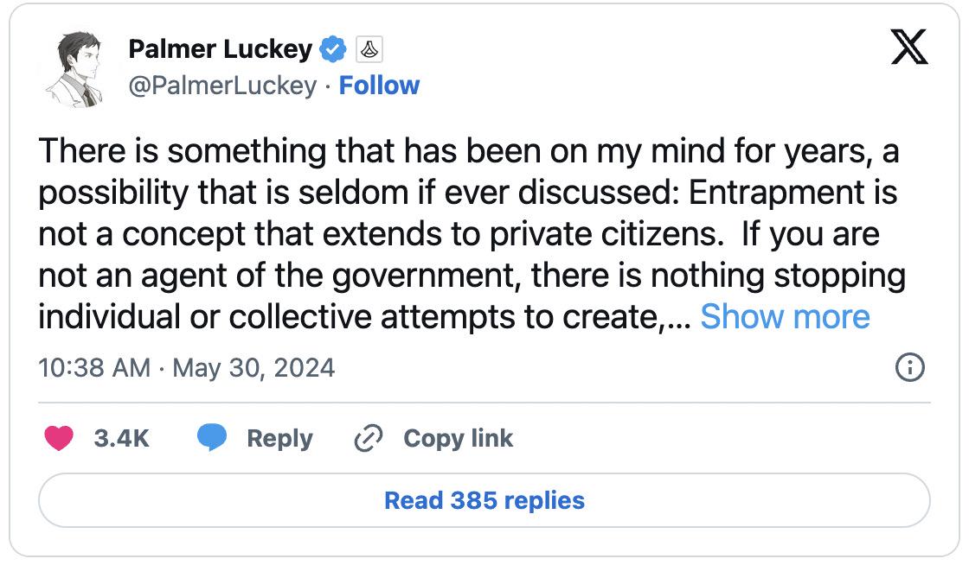The height and width of the screenshot is (565, 969).
Task: Like the tweet with heart icon
Action: pos(59,439)
